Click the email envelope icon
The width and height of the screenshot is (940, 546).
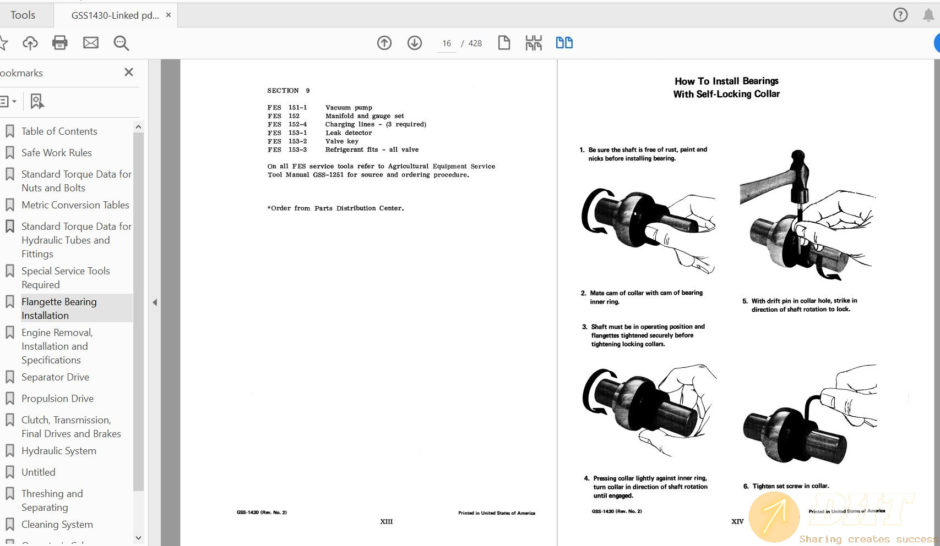coord(91,43)
